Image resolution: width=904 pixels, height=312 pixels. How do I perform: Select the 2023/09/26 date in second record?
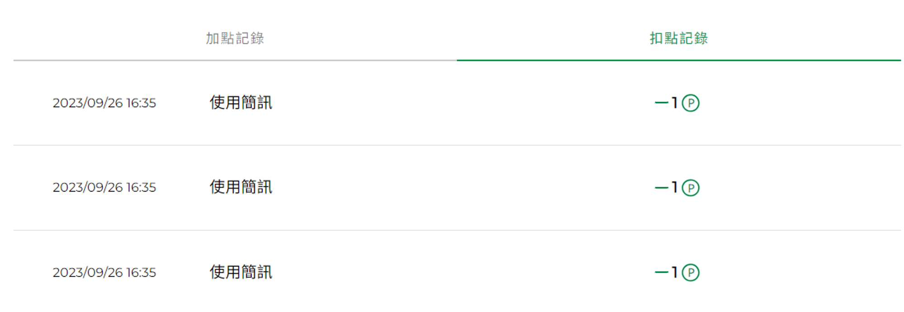[x=88, y=187]
